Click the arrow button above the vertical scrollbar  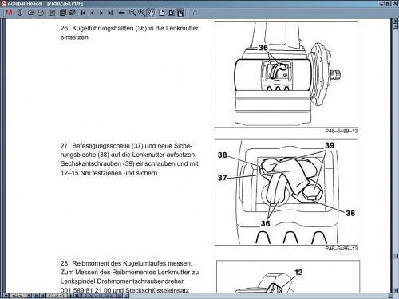tap(396, 21)
